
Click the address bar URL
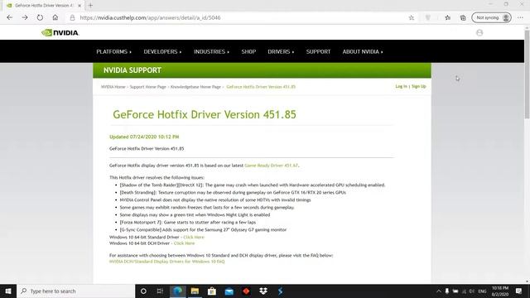click(x=150, y=17)
